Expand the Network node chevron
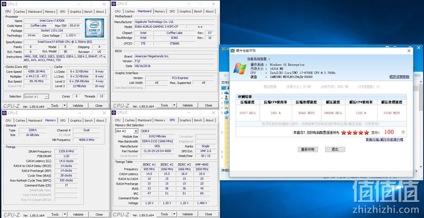Viewport: 424px width, 218px height. point(222,113)
